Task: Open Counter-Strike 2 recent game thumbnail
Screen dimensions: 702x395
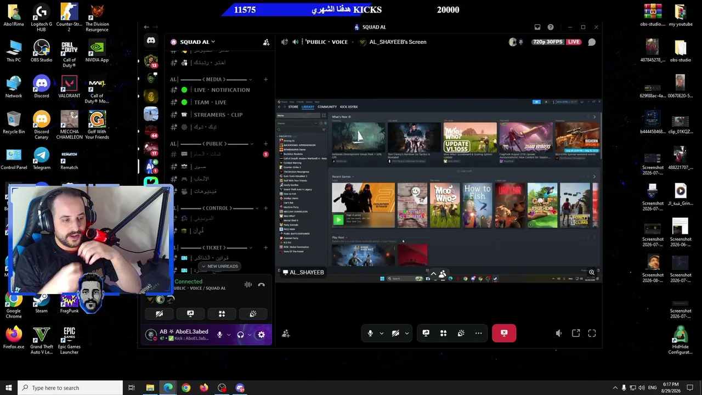Action: click(x=363, y=205)
